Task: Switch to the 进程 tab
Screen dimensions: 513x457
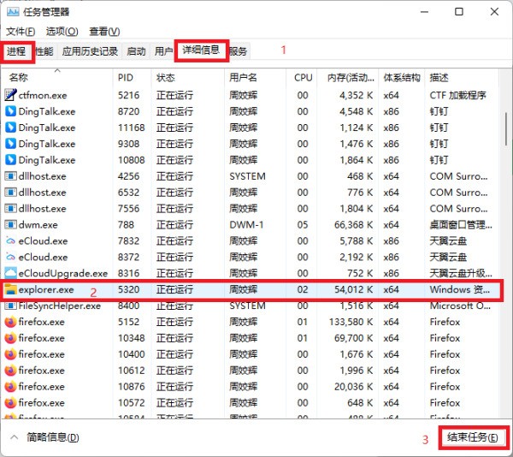Action: click(x=17, y=51)
